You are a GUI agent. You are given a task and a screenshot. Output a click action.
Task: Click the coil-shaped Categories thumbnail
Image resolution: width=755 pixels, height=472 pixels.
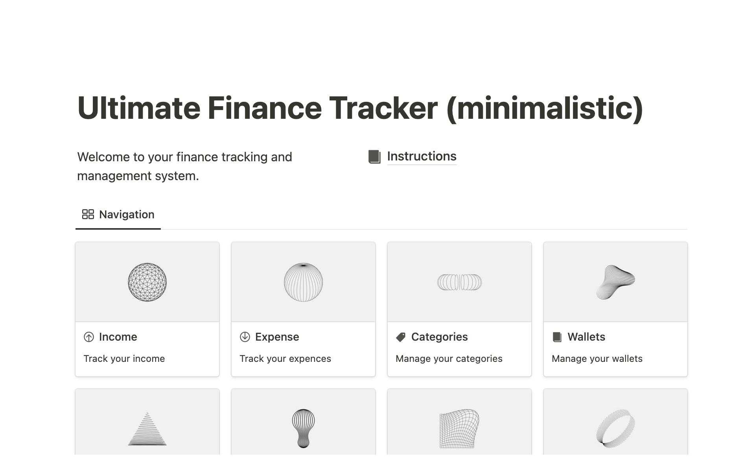point(459,282)
